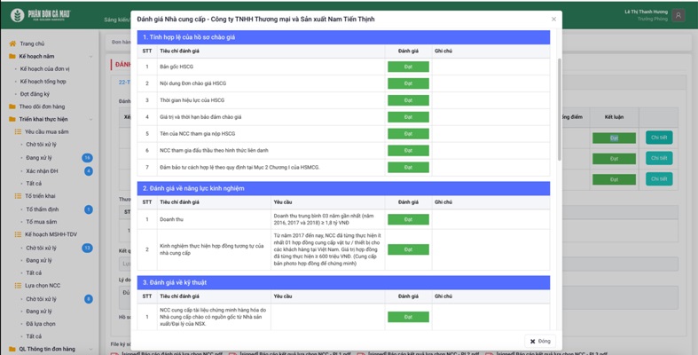Select Tất cả under Yêu cầu mua sắm
This screenshot has width=698, height=355.
(34, 184)
